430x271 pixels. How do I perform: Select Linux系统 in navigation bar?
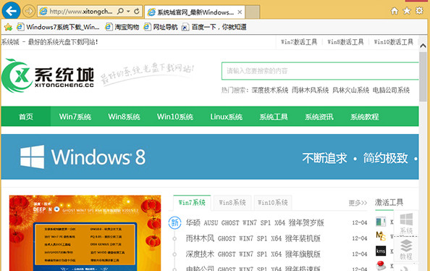click(227, 117)
